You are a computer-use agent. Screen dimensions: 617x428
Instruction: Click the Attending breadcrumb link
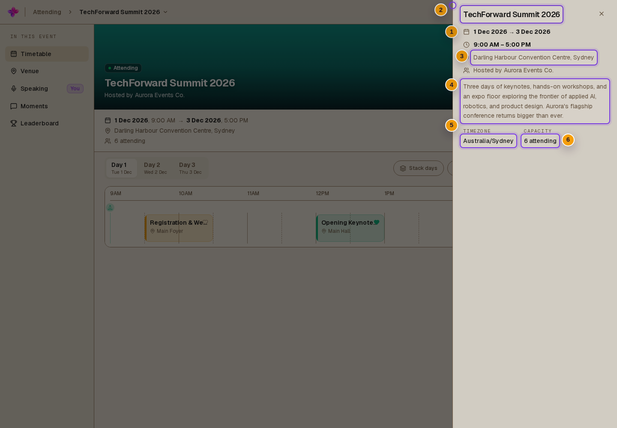click(47, 12)
